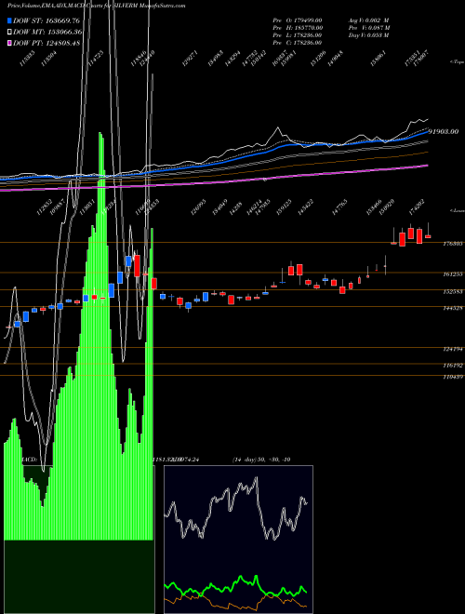Viewport: 465px width, 614px height.
Task: Select the 'DOW PT: 124808.48' legend text
Action: click(x=46, y=43)
